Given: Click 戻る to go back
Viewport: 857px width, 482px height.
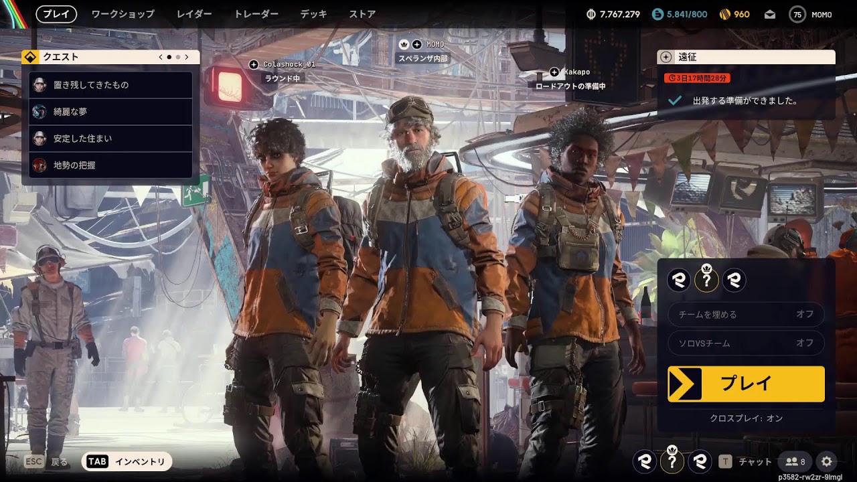Looking at the screenshot, I should click(x=60, y=462).
